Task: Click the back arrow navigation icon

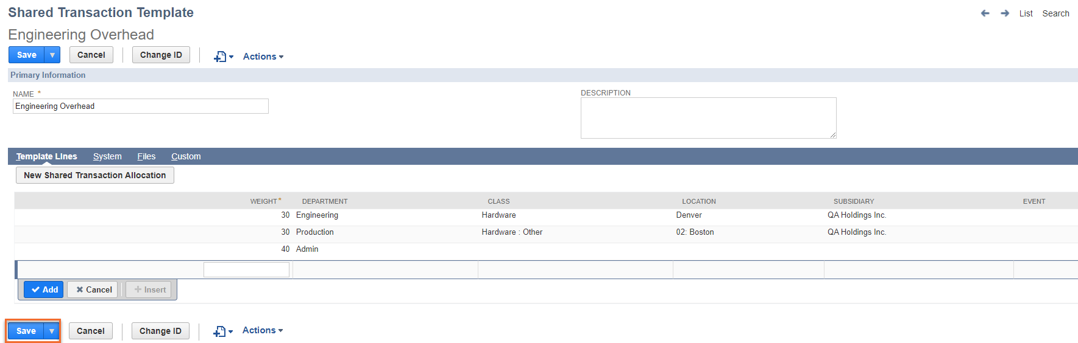Action: click(985, 13)
